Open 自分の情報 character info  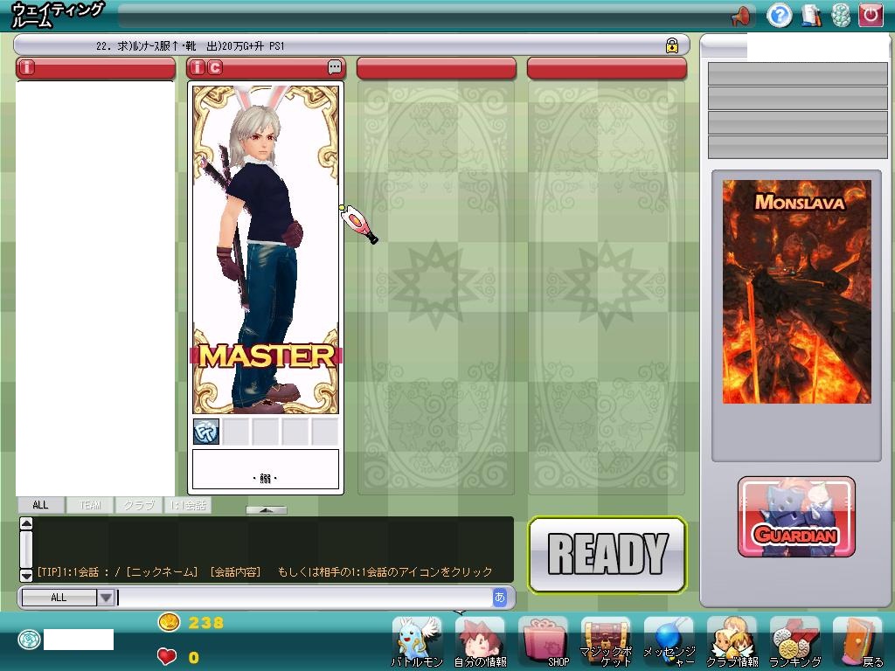(x=480, y=641)
